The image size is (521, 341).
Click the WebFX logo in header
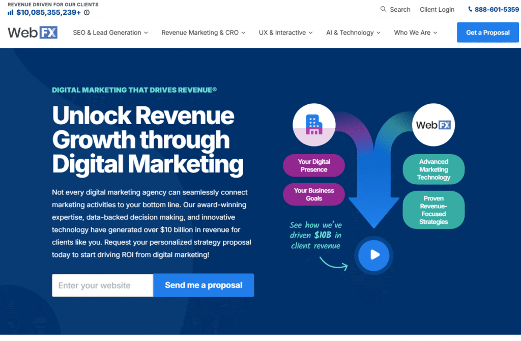tap(33, 33)
